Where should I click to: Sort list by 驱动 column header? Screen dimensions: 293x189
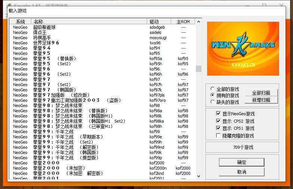point(159,22)
